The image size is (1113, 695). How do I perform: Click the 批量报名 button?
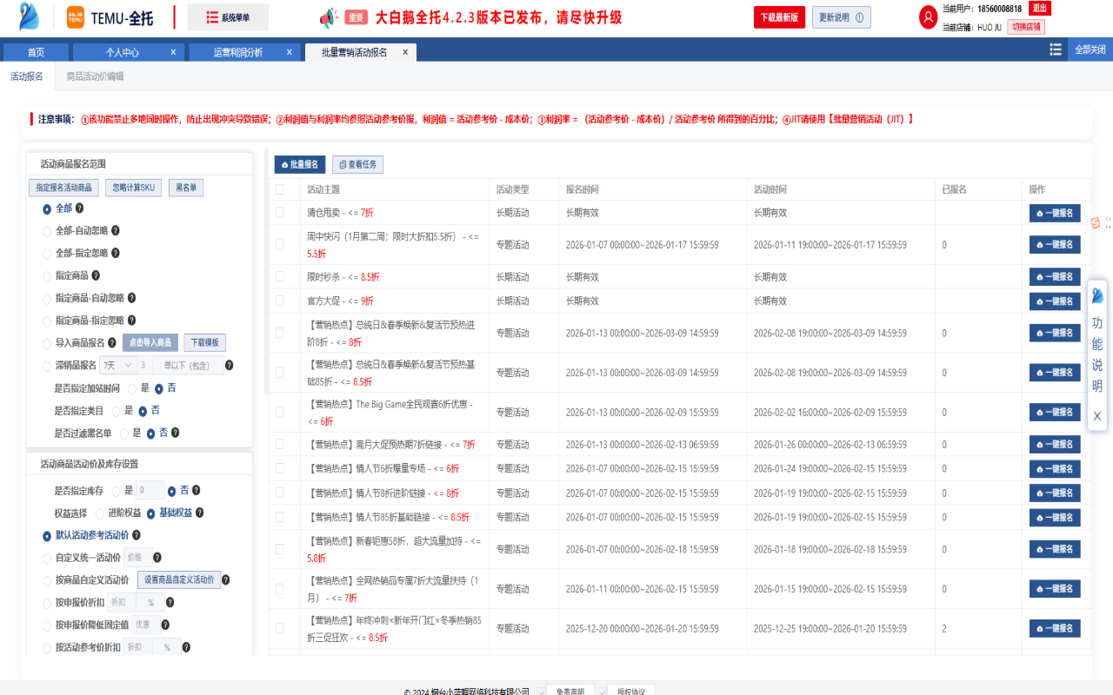(x=300, y=164)
